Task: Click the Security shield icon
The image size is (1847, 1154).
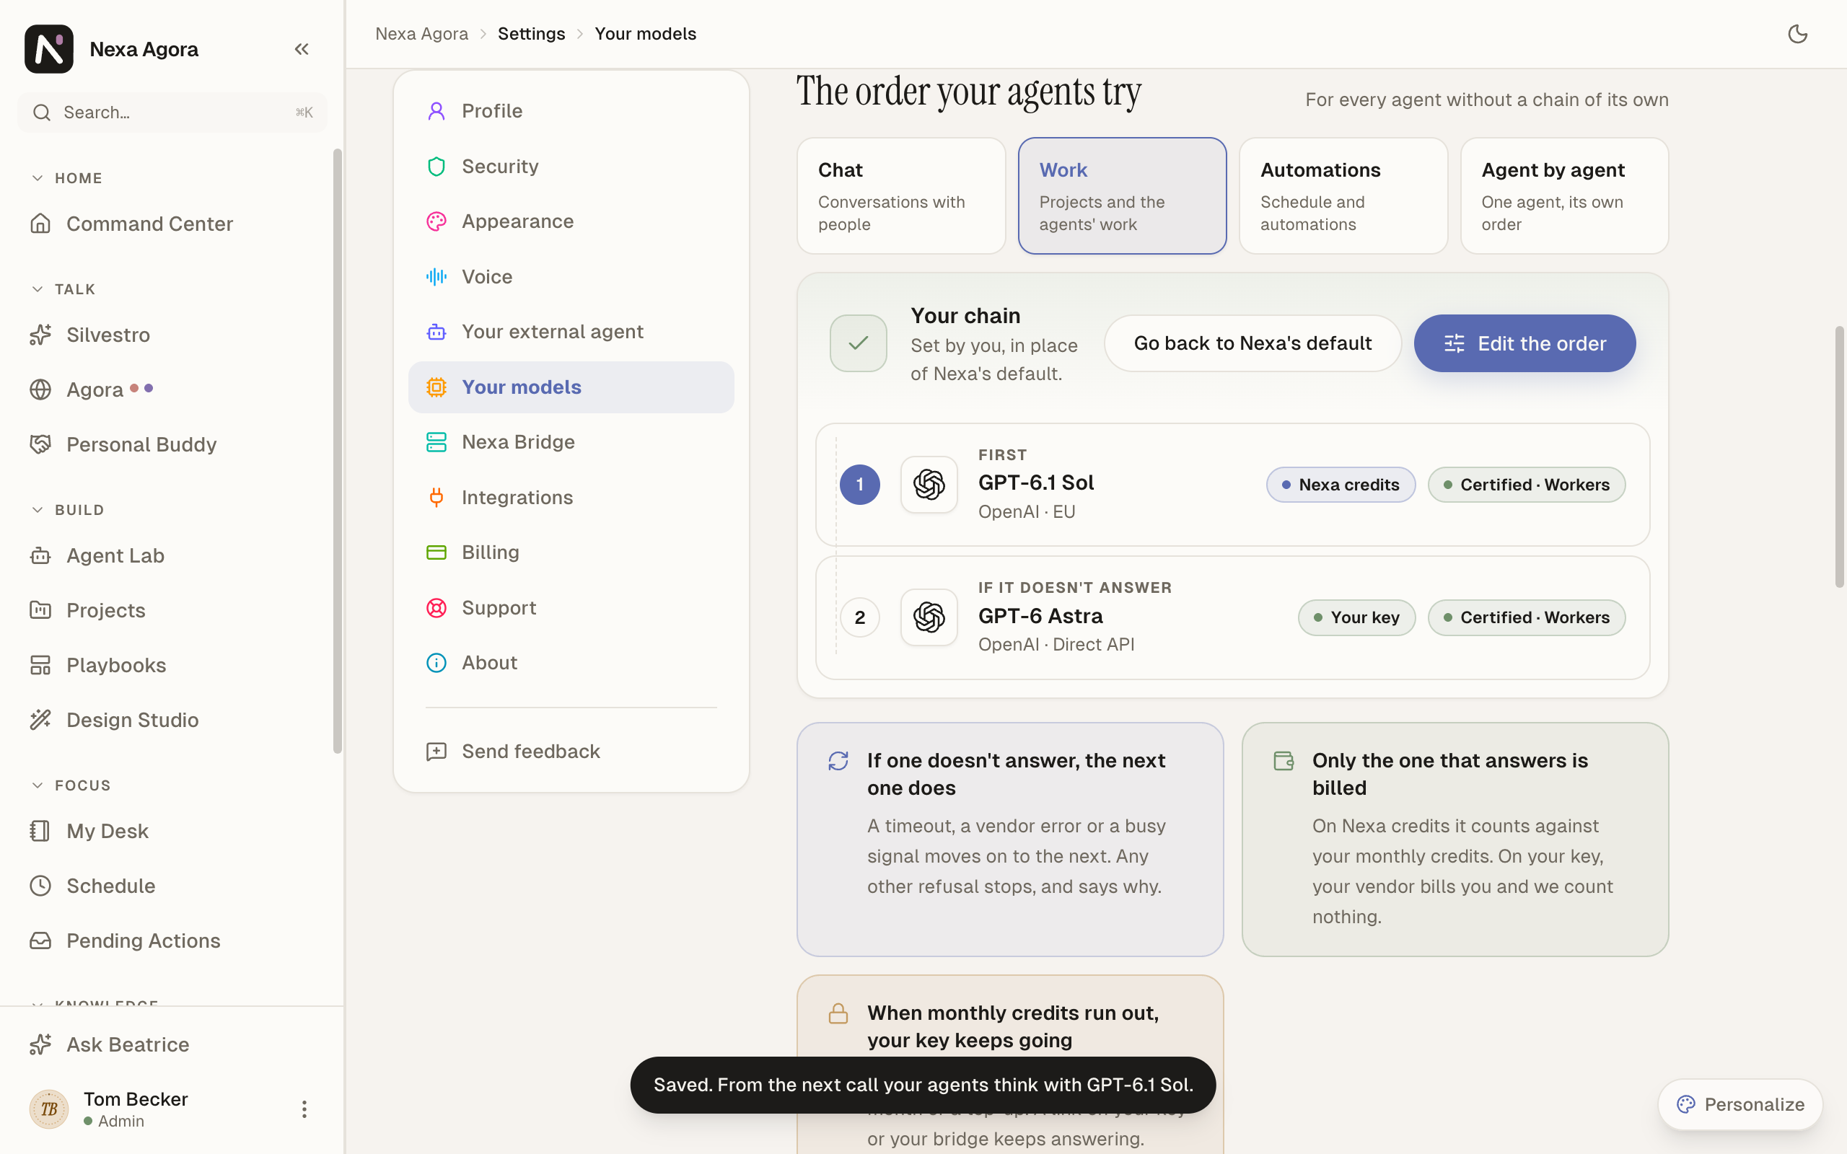Action: click(x=436, y=167)
